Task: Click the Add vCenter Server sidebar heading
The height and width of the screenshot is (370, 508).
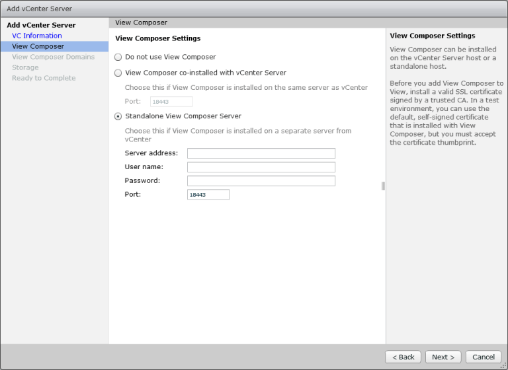Action: [x=41, y=25]
